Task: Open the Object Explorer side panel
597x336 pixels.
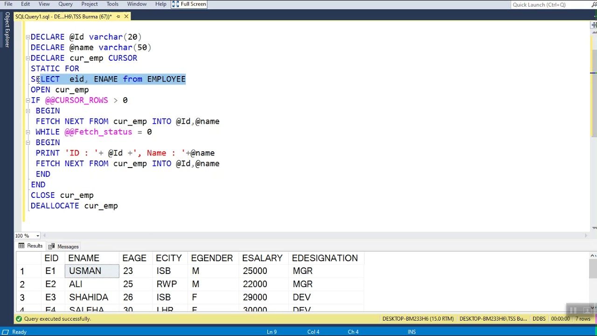Action: coord(7,30)
